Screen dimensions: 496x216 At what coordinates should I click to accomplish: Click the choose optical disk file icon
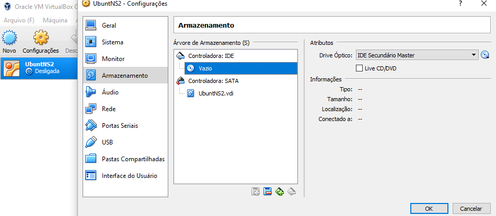click(485, 55)
